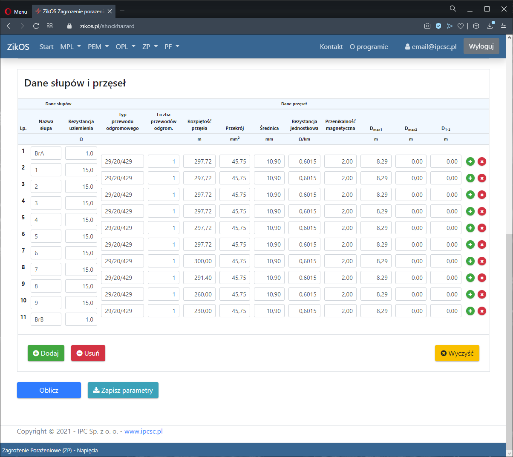Click red remove icon for the 300,00 span row
This screenshot has width=513, height=457.
(x=482, y=261)
